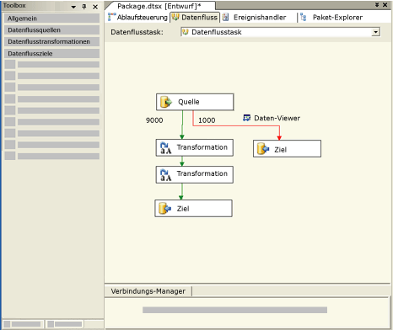Viewport: 393px width, 330px height.
Task: Click the Quelle source database icon
Action: tap(166, 102)
